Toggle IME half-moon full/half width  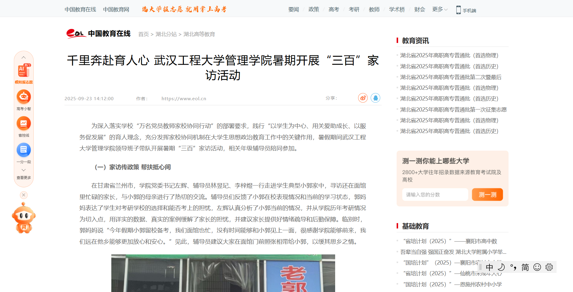click(501, 267)
